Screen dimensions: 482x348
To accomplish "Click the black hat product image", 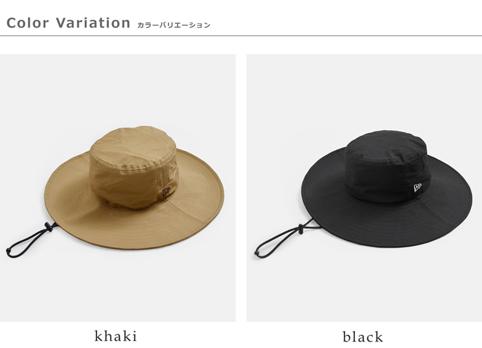I will [364, 188].
